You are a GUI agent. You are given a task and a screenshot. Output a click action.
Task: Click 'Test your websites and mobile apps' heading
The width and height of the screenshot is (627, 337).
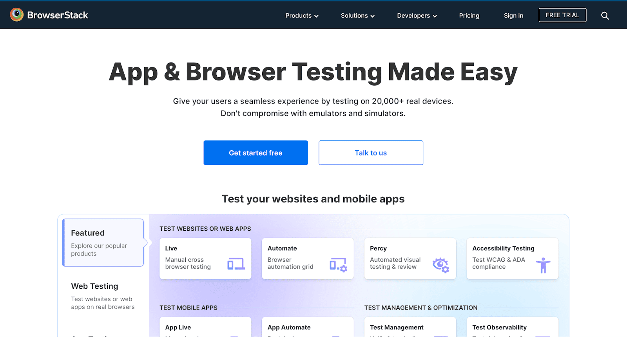(313, 199)
